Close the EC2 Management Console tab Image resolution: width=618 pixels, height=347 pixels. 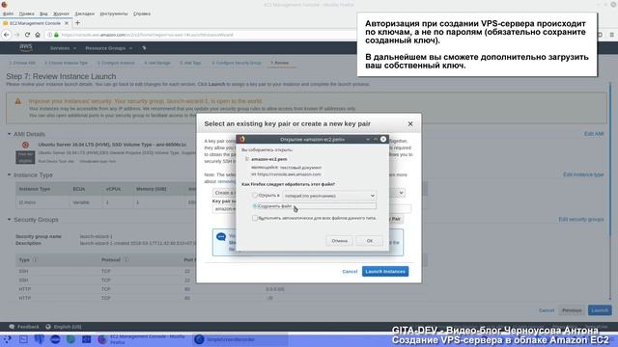coord(67,23)
